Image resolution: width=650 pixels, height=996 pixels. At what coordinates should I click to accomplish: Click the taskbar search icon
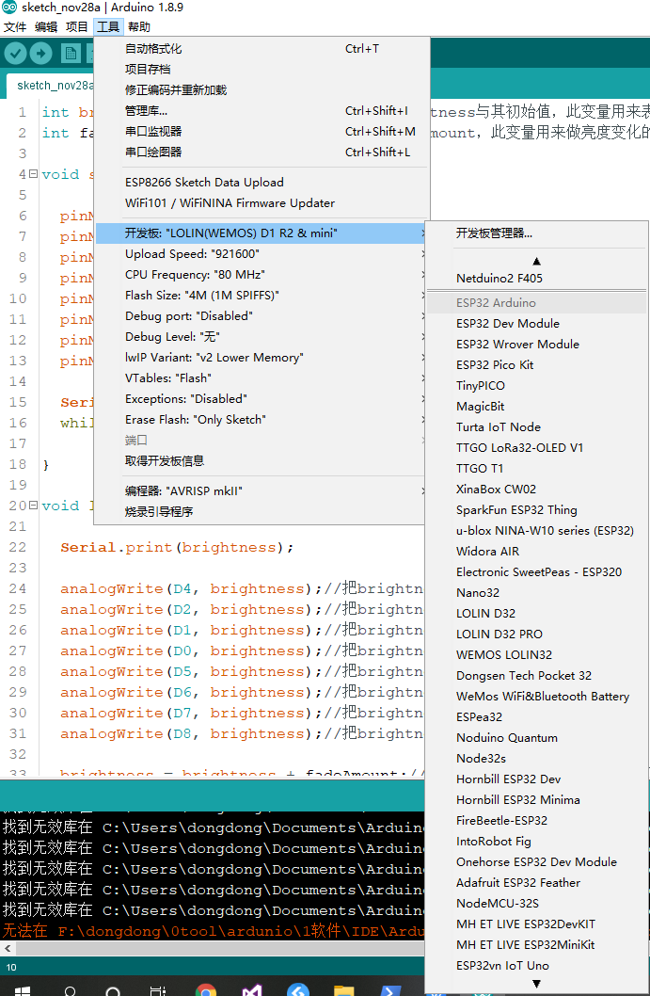[71, 989]
